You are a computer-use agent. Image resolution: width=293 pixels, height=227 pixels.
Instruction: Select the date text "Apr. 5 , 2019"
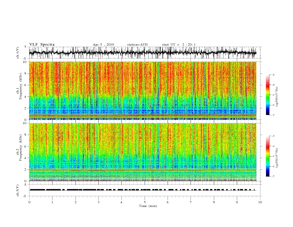pos(103,45)
